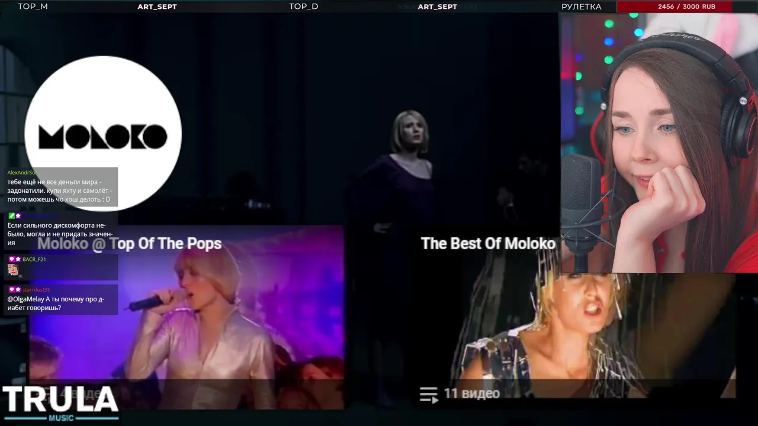
Task: Click the 2456 / 3000 RUB goal bar
Action: pos(686,7)
